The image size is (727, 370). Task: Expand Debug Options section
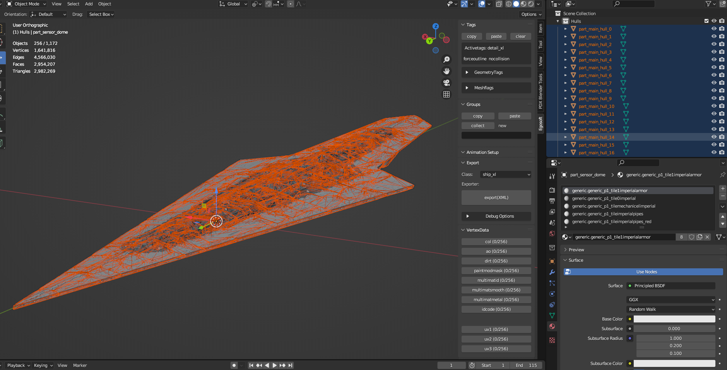click(496, 216)
